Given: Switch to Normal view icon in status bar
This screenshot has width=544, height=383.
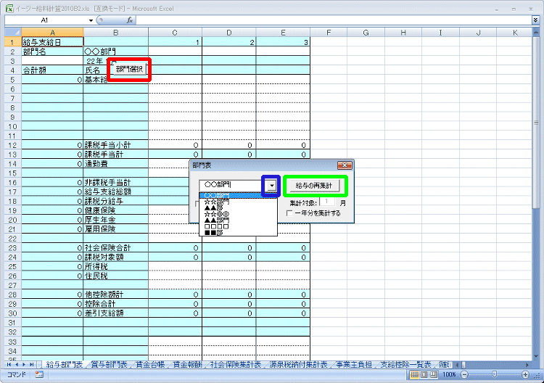Looking at the screenshot, I should click(413, 375).
